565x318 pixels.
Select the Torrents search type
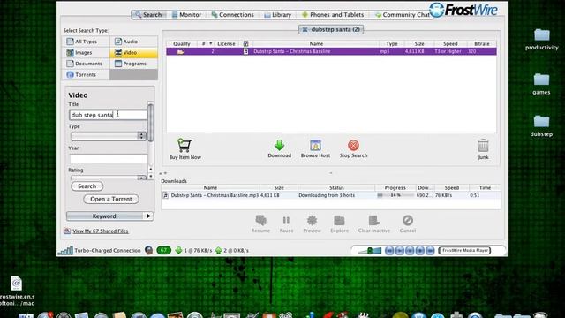(x=87, y=74)
